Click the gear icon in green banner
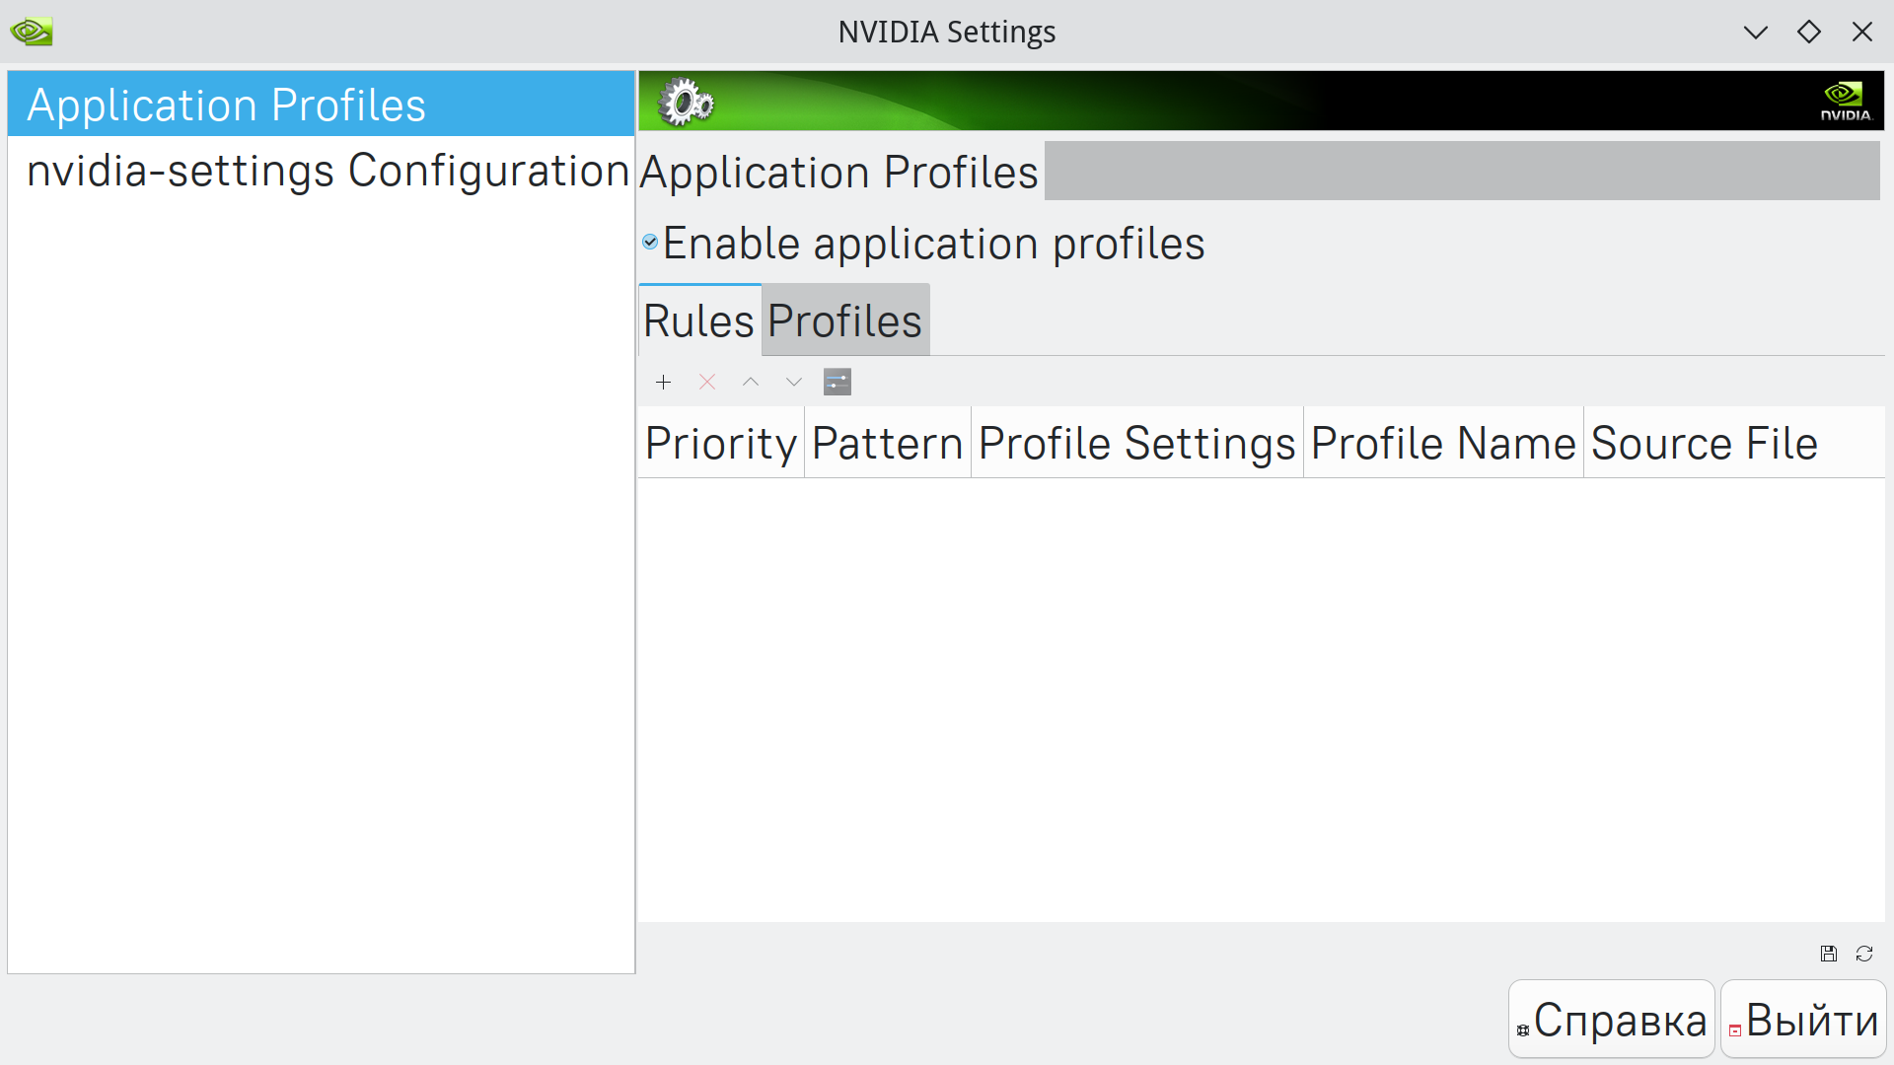Image resolution: width=1894 pixels, height=1065 pixels. pos(686,102)
